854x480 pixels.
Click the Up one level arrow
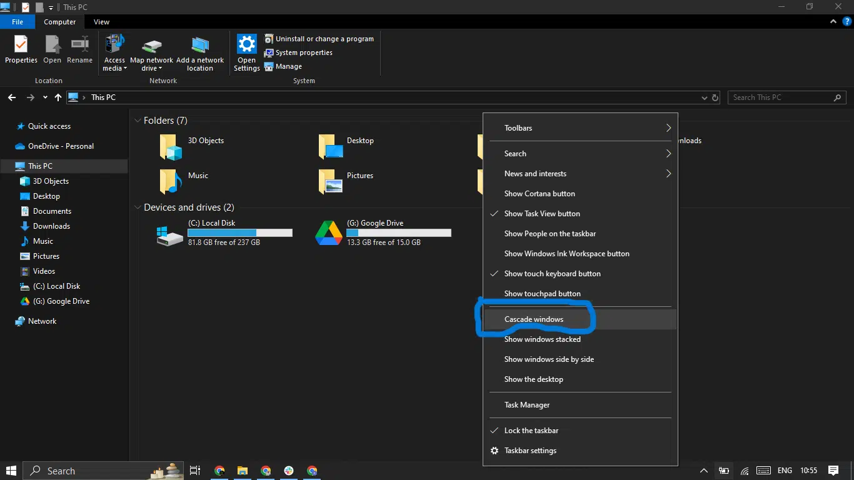[58, 97]
